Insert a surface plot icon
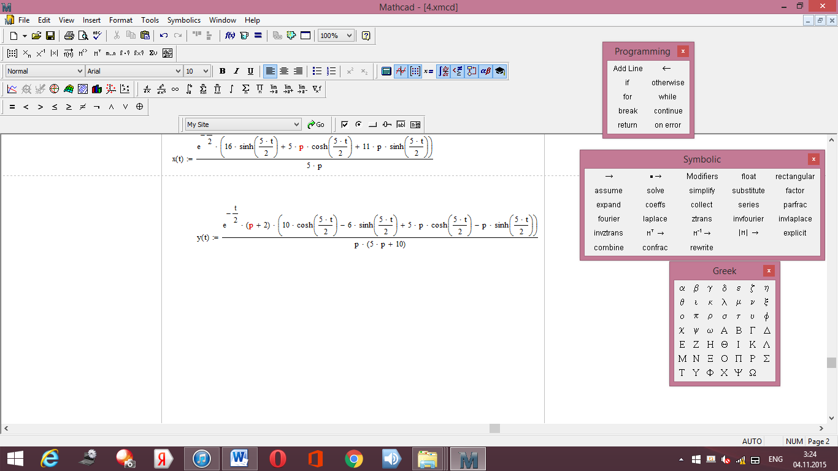This screenshot has width=838, height=471. click(69, 89)
